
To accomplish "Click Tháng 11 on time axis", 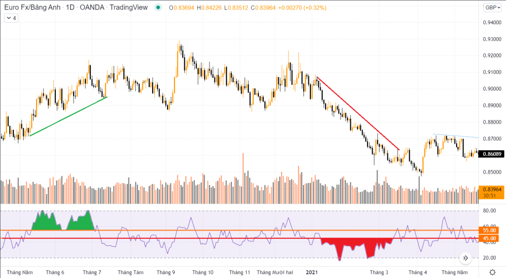I will pyautogui.click(x=240, y=272).
